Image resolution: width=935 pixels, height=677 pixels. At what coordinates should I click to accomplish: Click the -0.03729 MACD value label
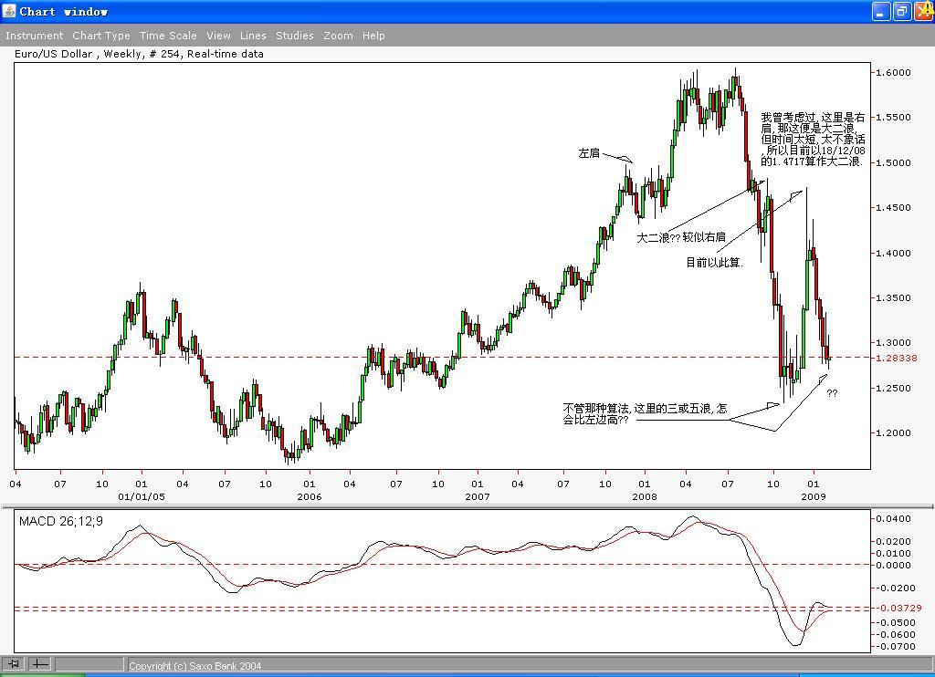(x=900, y=608)
